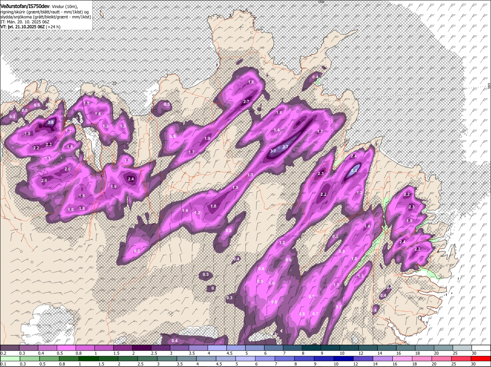The height and width of the screenshot is (367, 491).
Task: Click the 7 label in snow legend
Action: coord(284,353)
